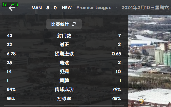Screen dimensions: 171x107
Task: Click the 37 FPS overlay counter
Action: point(10,4)
